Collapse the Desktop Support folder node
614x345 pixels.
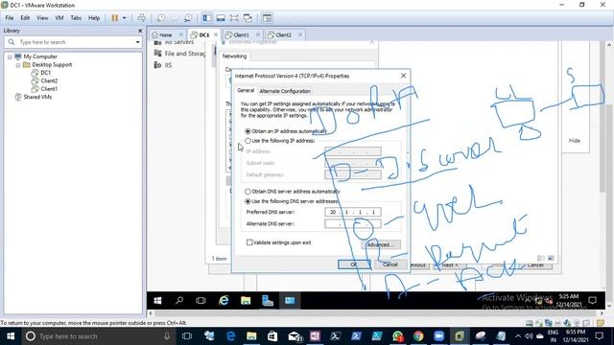pyautogui.click(x=18, y=65)
